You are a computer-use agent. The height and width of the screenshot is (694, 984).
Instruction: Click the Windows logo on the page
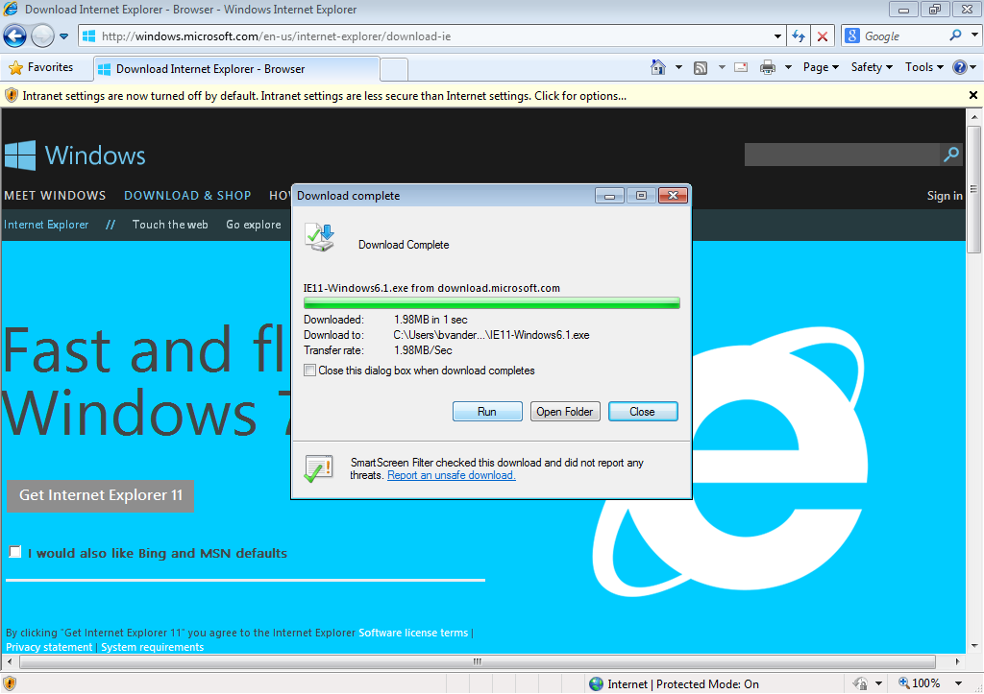tap(75, 156)
